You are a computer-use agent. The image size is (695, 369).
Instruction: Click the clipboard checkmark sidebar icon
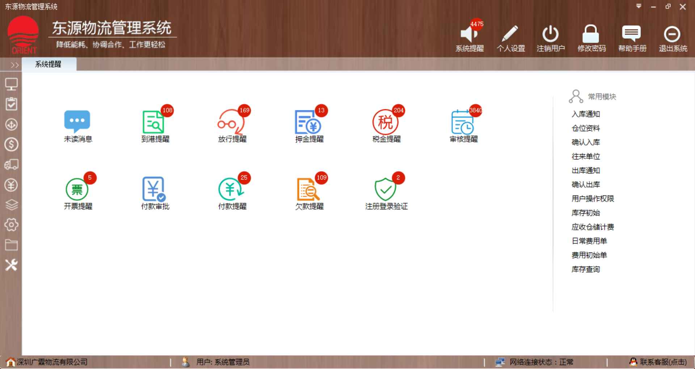pos(11,104)
